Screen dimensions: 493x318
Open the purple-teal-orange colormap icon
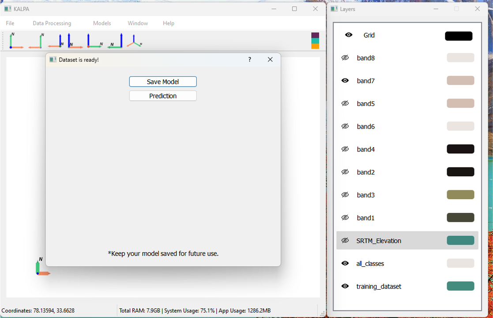coord(315,41)
